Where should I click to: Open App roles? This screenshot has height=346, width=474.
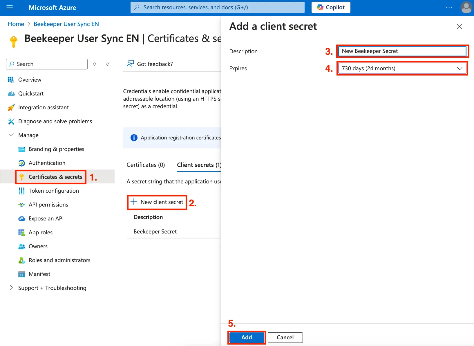click(x=41, y=233)
